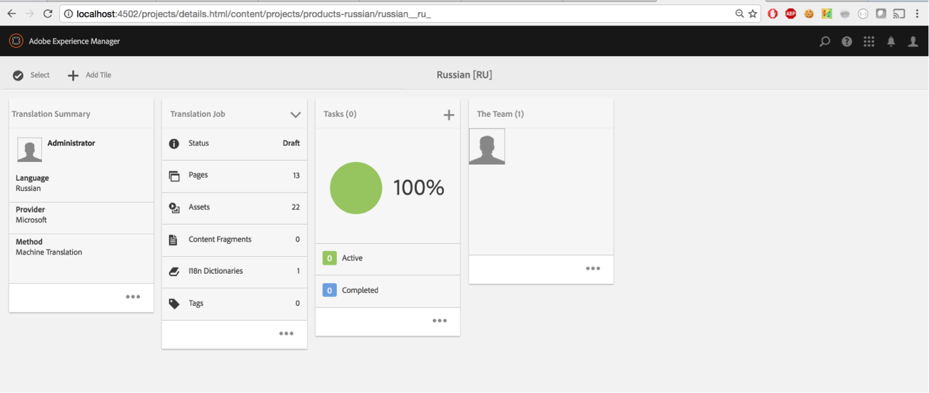
Task: Show notifications via the bell icon
Action: pyautogui.click(x=891, y=41)
